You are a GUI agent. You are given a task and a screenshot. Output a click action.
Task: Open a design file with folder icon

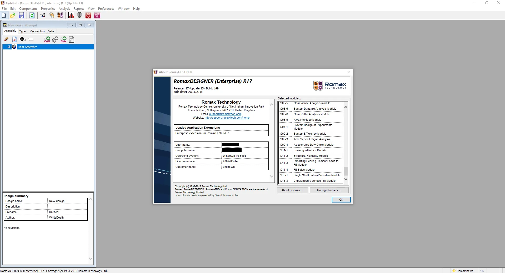(12, 16)
